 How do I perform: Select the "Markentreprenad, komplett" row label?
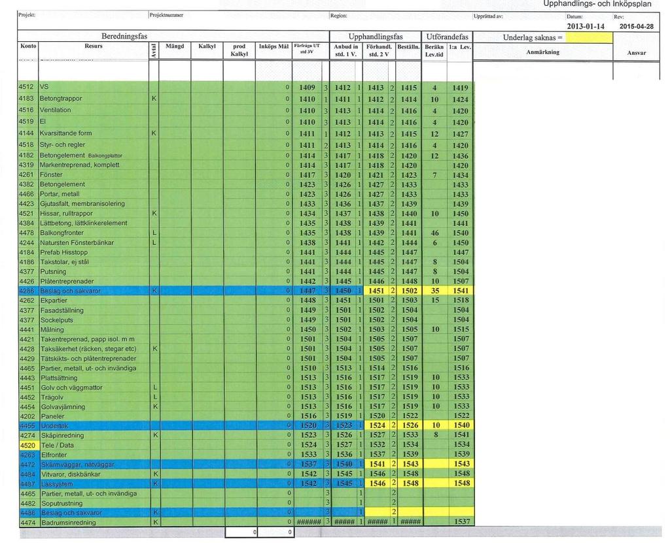(79, 165)
